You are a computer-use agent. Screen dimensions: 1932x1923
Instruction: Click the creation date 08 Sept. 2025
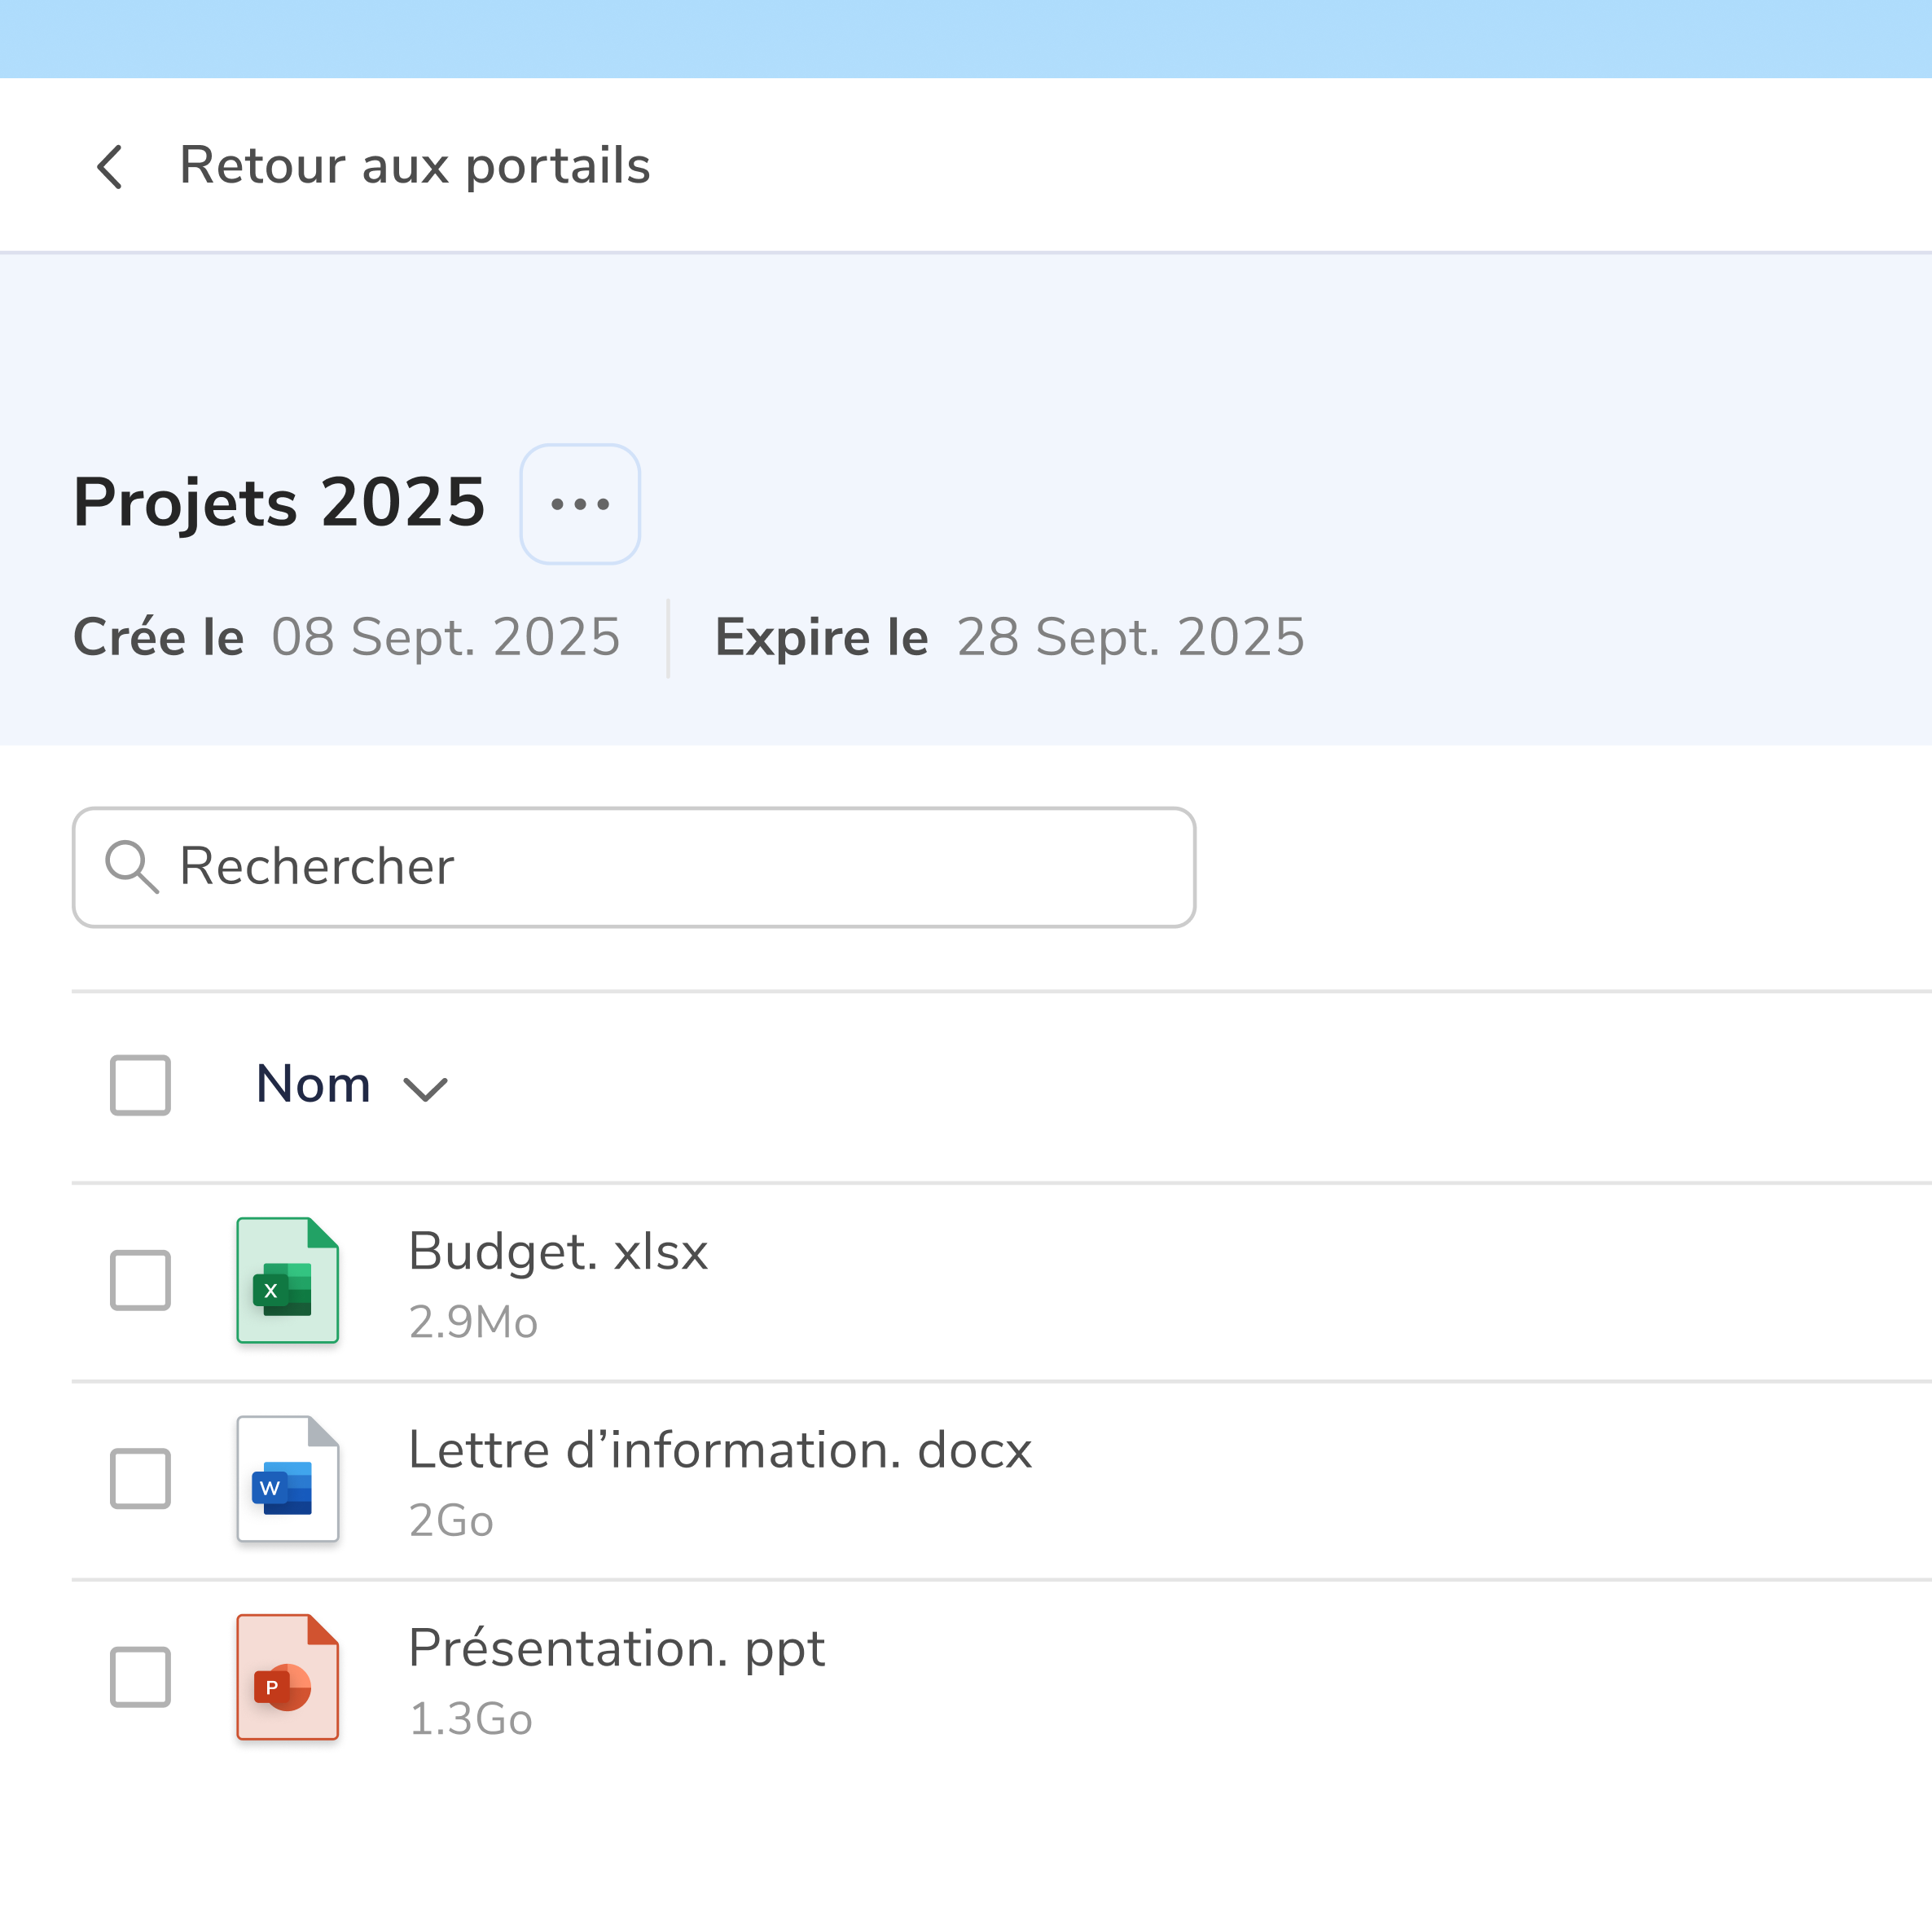pyautogui.click(x=446, y=637)
